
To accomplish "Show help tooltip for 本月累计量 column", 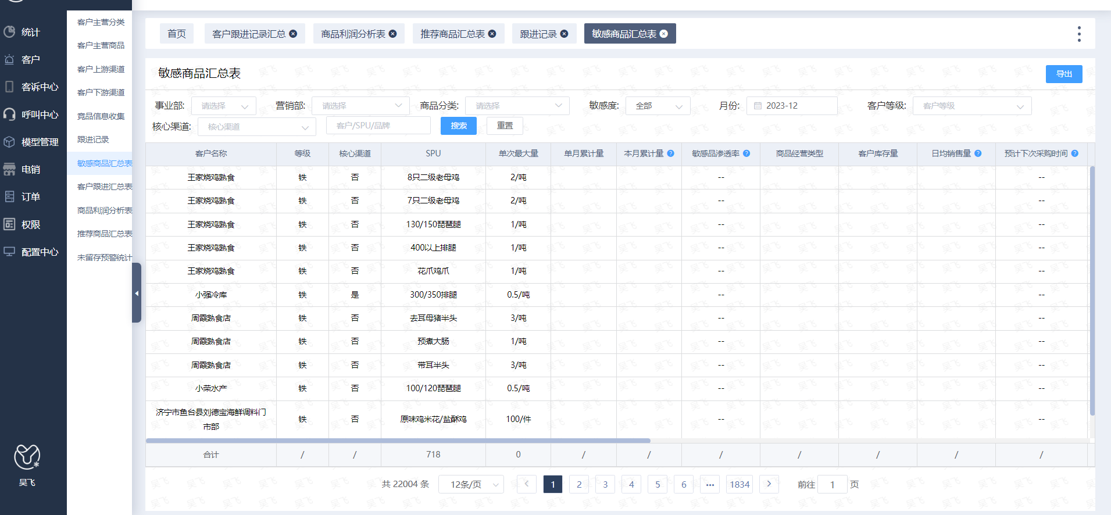I will [x=670, y=153].
